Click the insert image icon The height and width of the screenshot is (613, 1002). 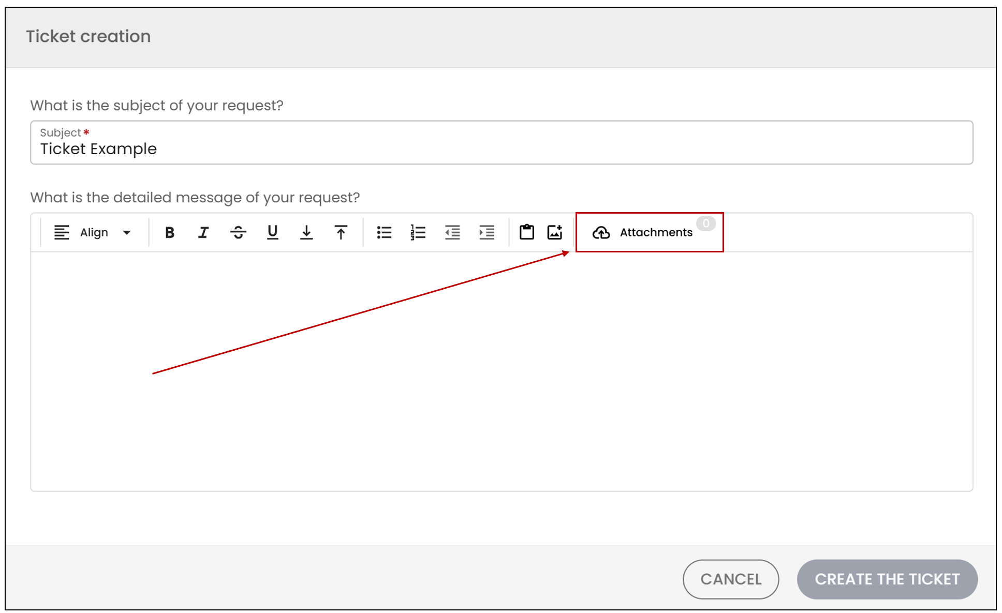pos(555,232)
